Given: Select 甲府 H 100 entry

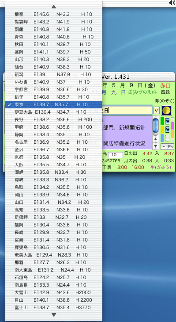Looking at the screenshot, I should pyautogui.click(x=54, y=127).
